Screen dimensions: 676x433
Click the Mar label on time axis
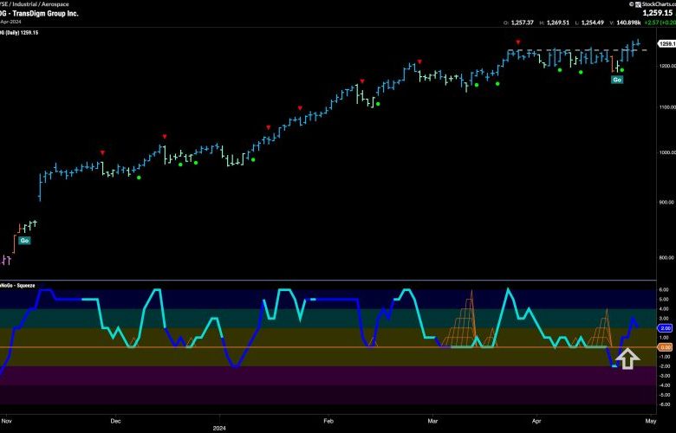tap(432, 421)
